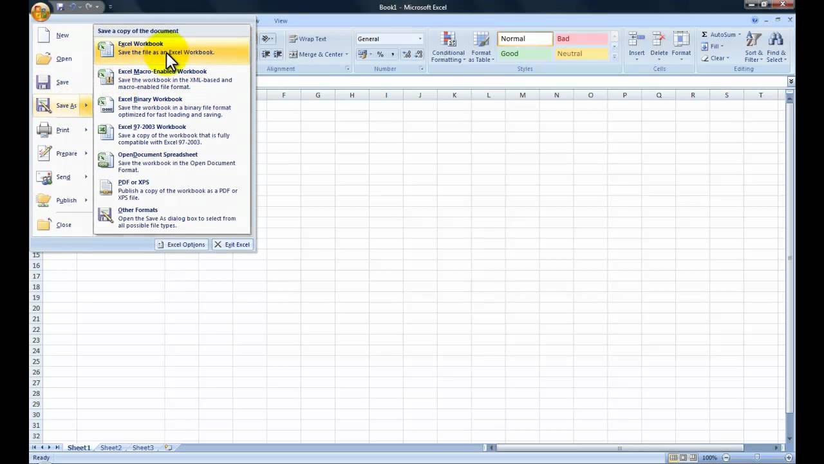Switch to the View ribbon tab
Viewport: 824px width, 464px height.
click(281, 21)
